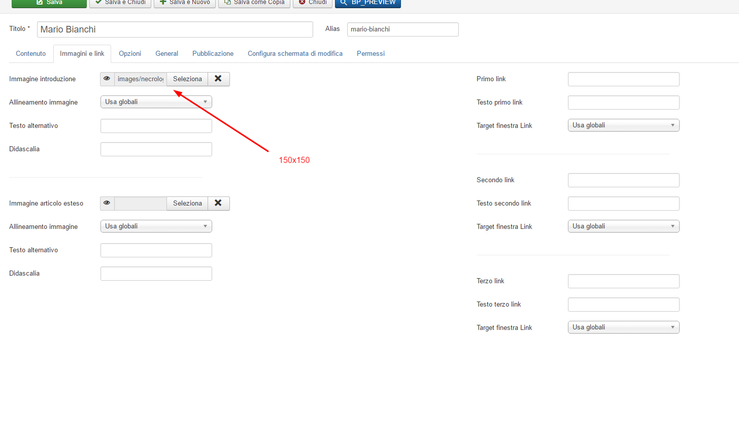Go to the General tab
The image size is (739, 434).
click(167, 53)
